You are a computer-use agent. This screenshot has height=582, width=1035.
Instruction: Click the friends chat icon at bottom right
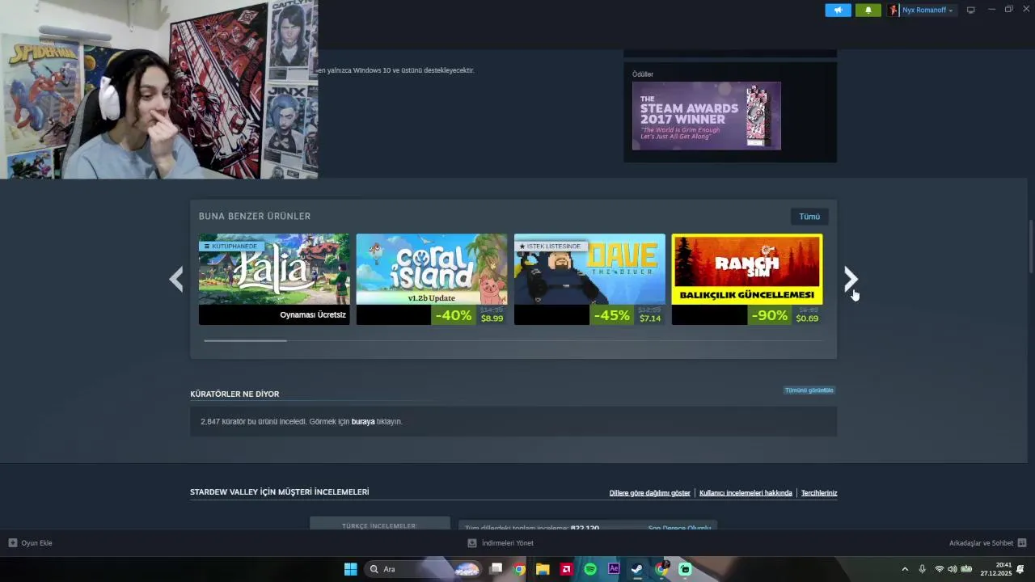(1022, 543)
